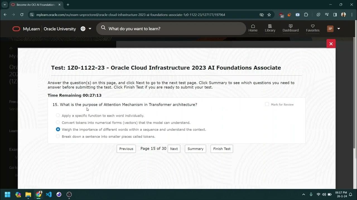
Task: Click the 'Page 15 of 30' text
Action: 153,149
